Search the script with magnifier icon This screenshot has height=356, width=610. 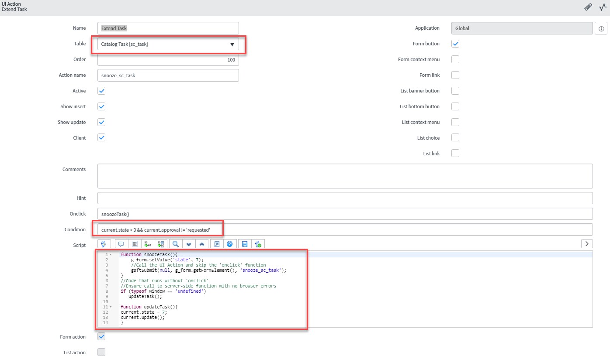tap(176, 244)
